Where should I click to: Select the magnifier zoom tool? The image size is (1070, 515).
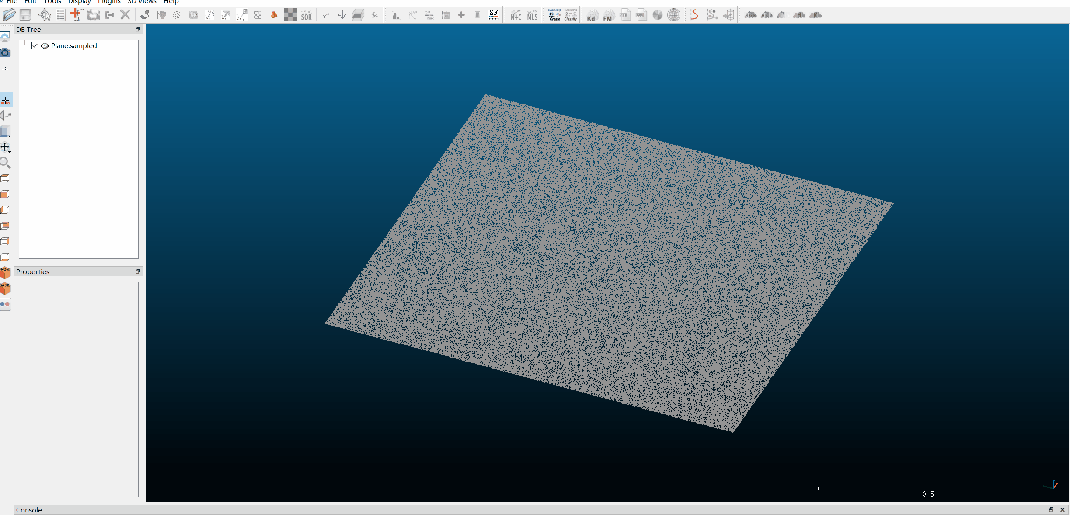click(5, 163)
